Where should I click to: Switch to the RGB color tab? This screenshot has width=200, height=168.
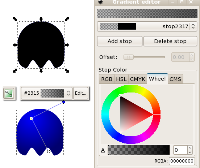pyautogui.click(x=107, y=79)
